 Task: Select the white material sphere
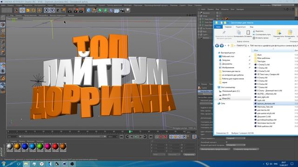click(10, 147)
